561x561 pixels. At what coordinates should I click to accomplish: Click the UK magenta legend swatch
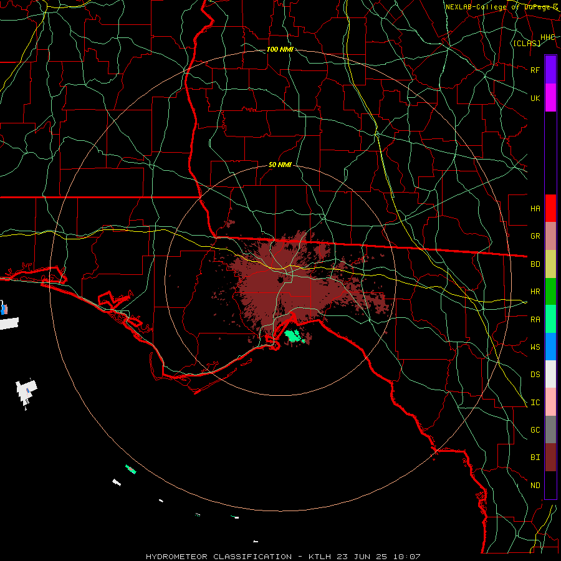(x=550, y=98)
